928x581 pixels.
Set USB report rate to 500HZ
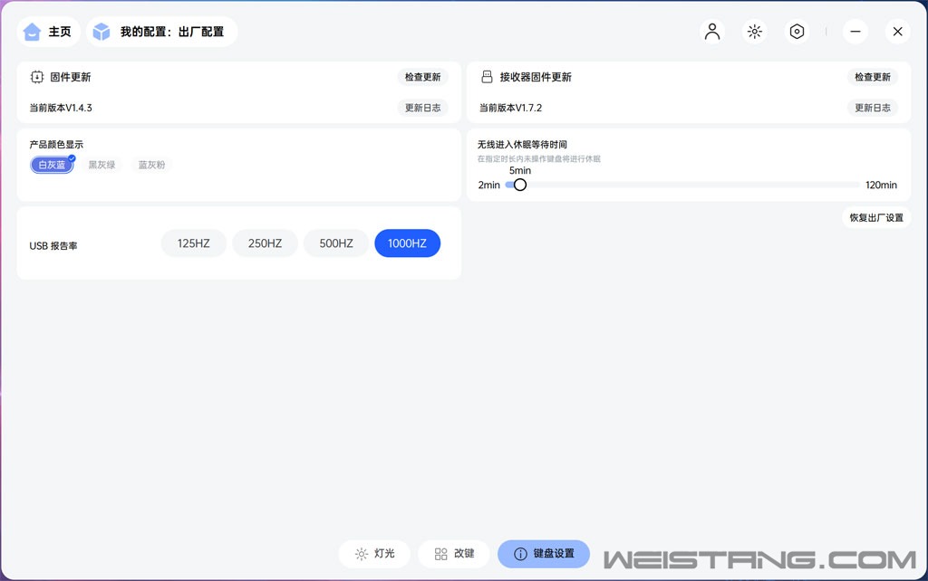point(336,243)
